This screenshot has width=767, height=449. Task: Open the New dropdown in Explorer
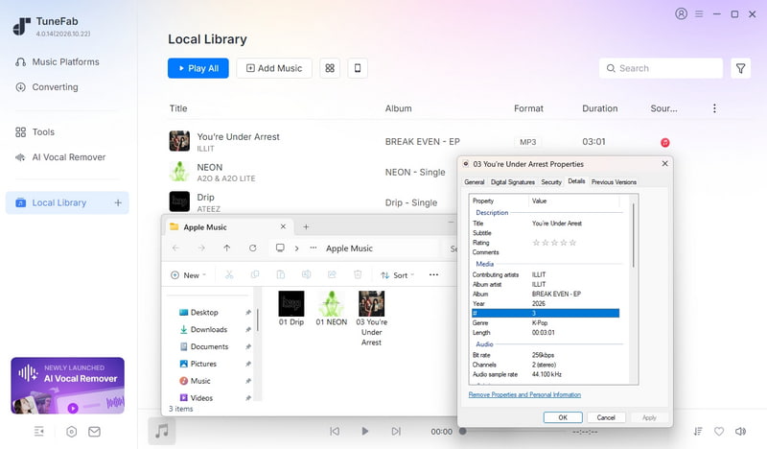tap(188, 275)
